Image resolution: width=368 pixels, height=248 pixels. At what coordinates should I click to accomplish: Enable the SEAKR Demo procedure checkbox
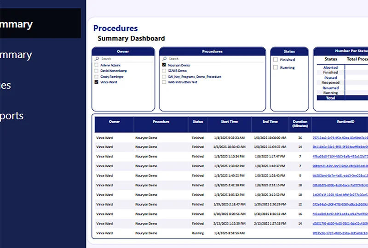pyautogui.click(x=164, y=71)
